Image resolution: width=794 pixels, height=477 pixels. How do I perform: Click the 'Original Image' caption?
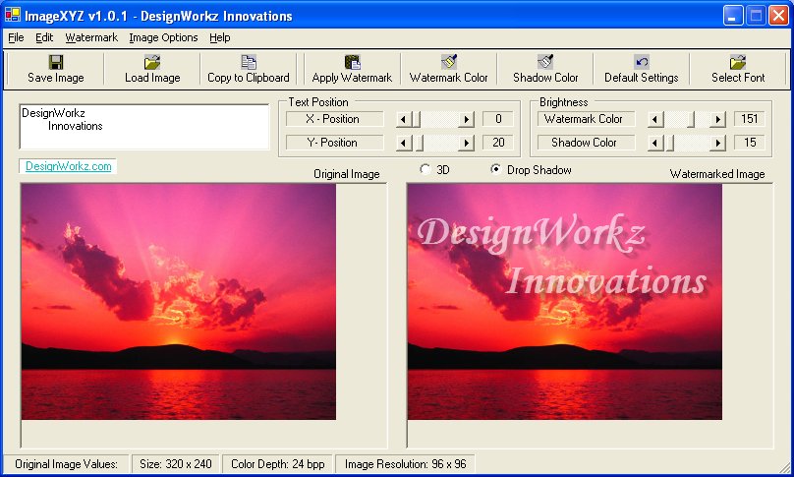(346, 174)
